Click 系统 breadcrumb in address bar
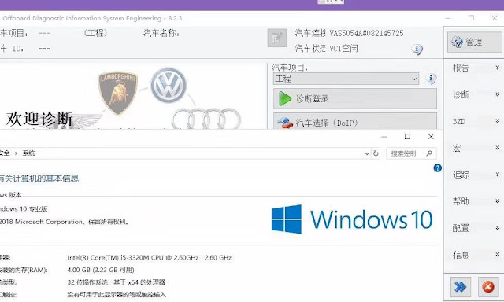Image resolution: width=504 pixels, height=302 pixels. point(28,153)
